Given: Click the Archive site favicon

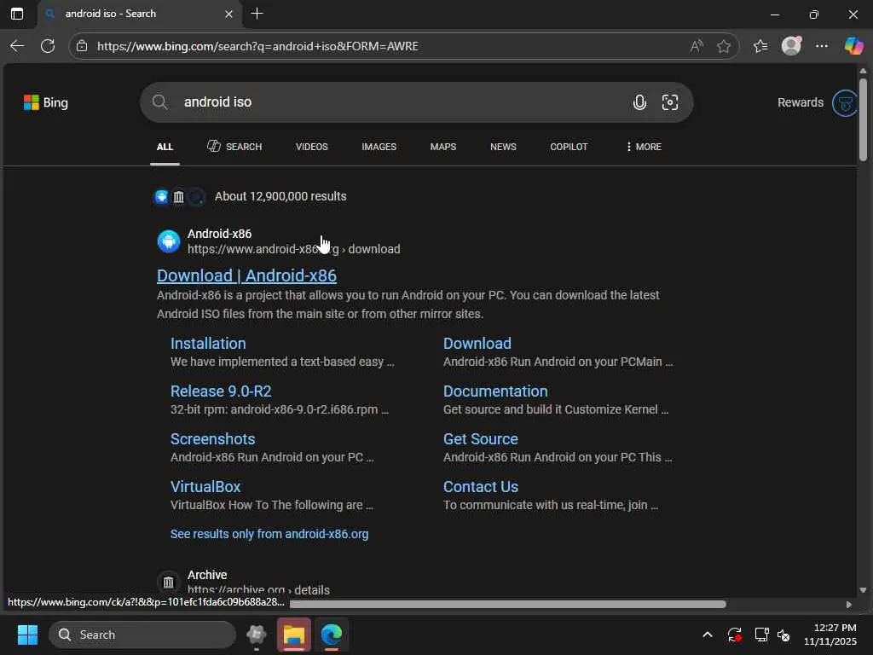Looking at the screenshot, I should click(x=169, y=583).
